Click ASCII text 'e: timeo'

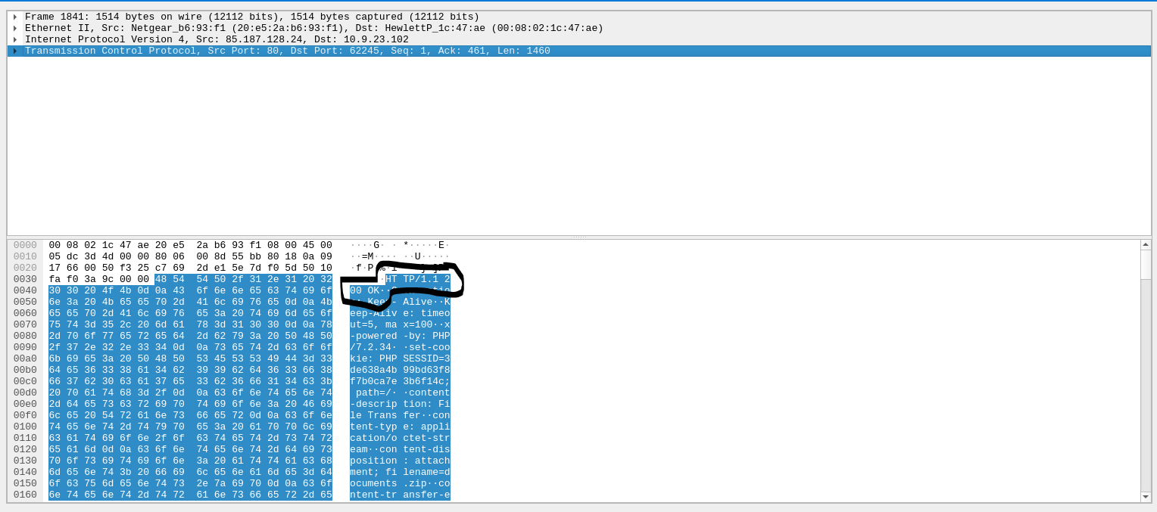[x=426, y=313]
